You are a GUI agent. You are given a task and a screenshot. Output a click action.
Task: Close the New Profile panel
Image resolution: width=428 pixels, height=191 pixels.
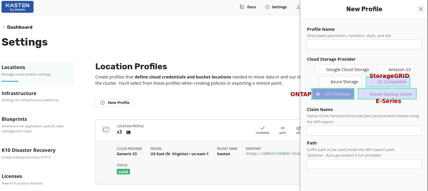coord(421,9)
